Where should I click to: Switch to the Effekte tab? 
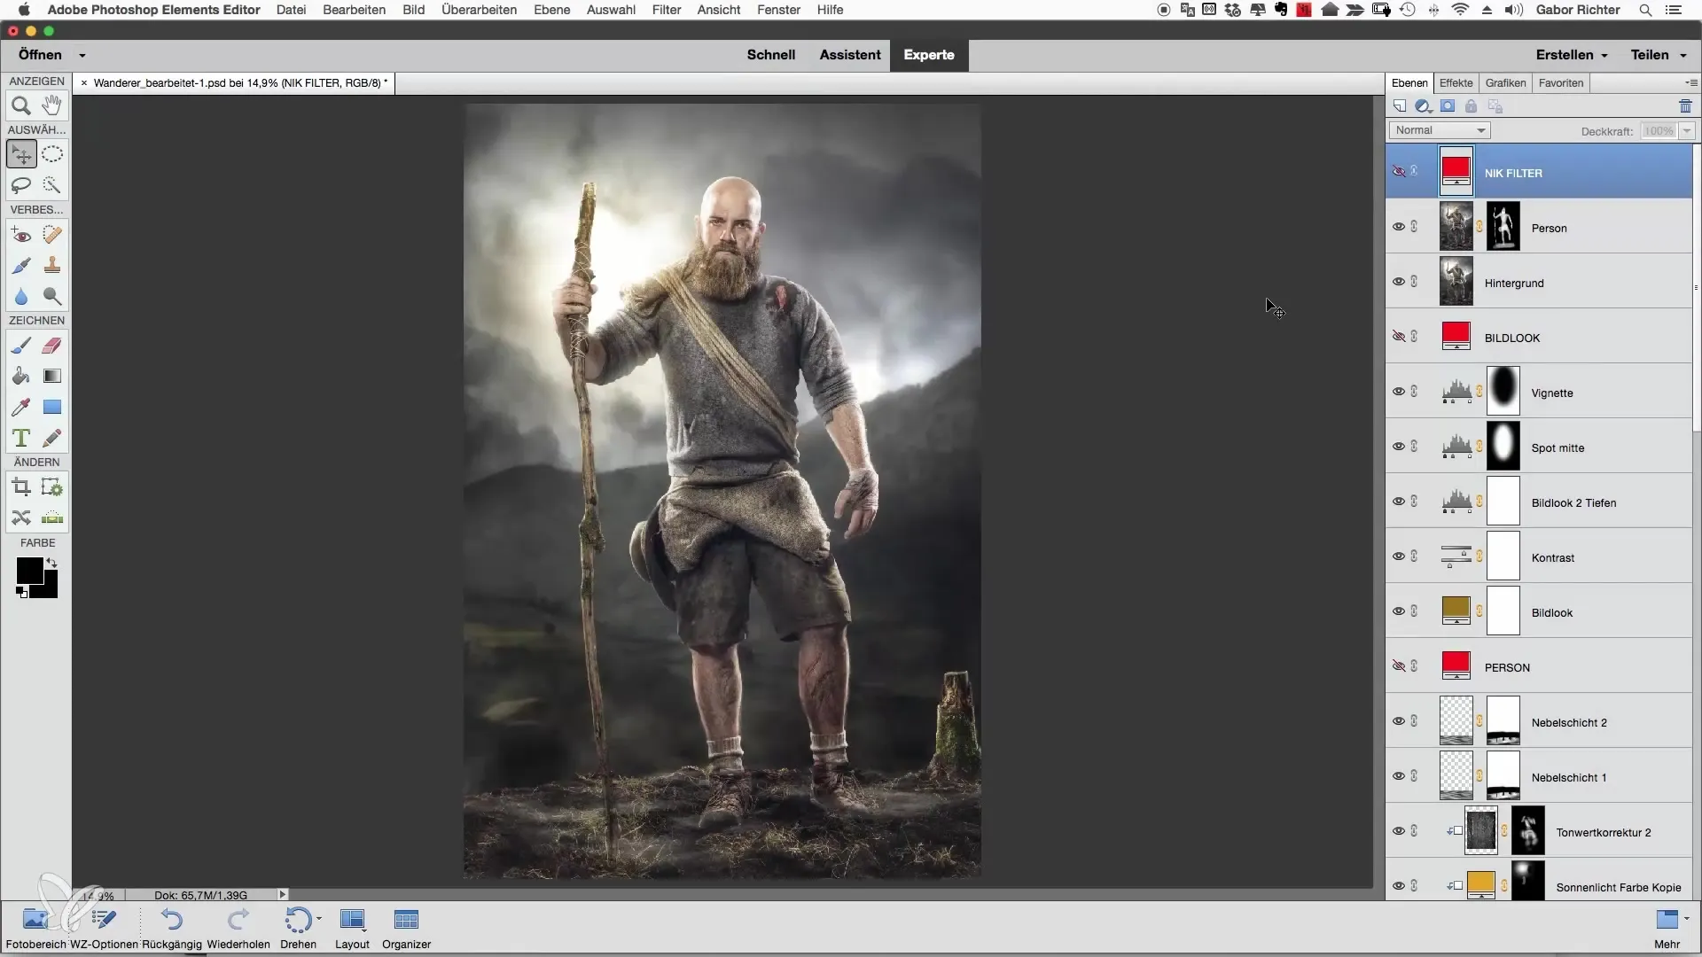(x=1456, y=82)
